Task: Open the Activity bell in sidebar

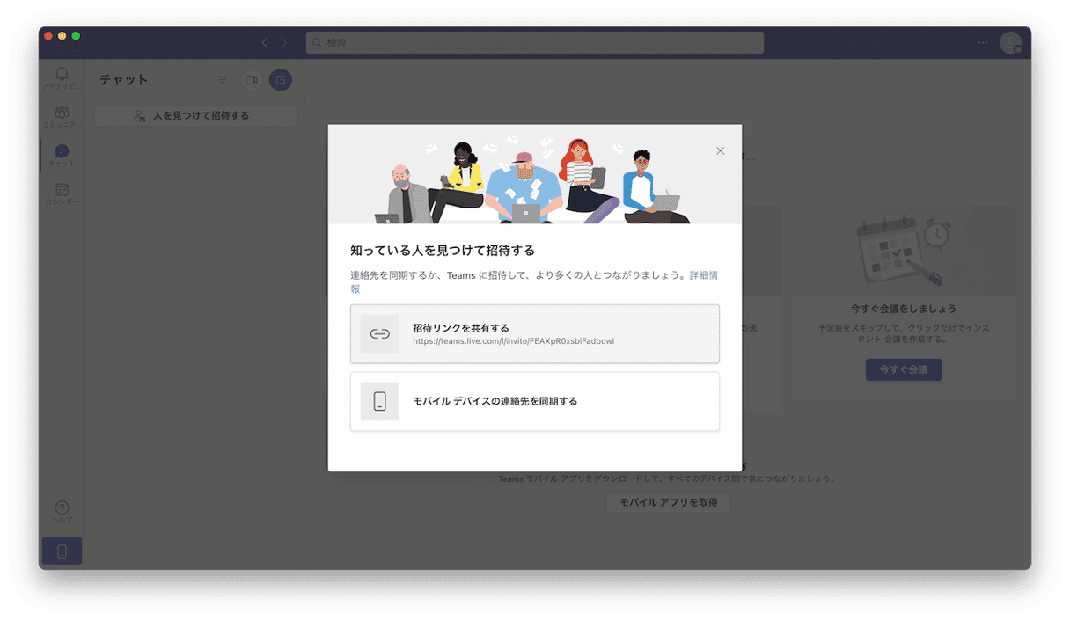Action: 62,77
